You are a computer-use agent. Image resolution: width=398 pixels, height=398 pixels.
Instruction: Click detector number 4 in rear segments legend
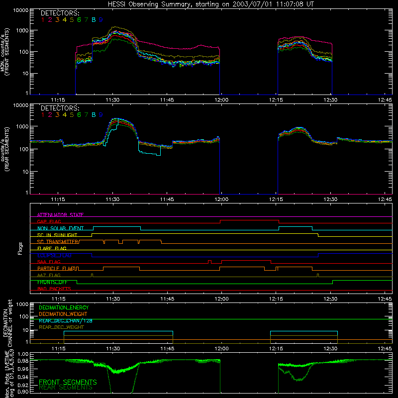tap(65, 115)
